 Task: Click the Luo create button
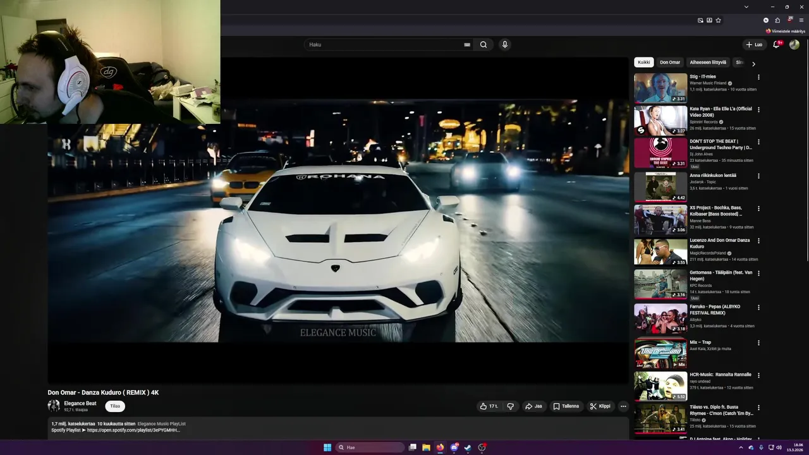coord(754,45)
